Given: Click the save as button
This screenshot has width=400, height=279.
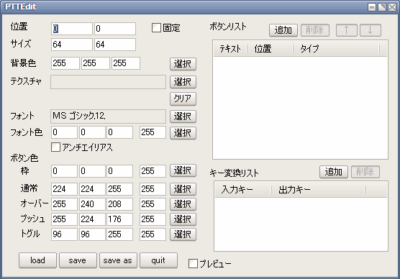Looking at the screenshot, I should [x=118, y=260].
